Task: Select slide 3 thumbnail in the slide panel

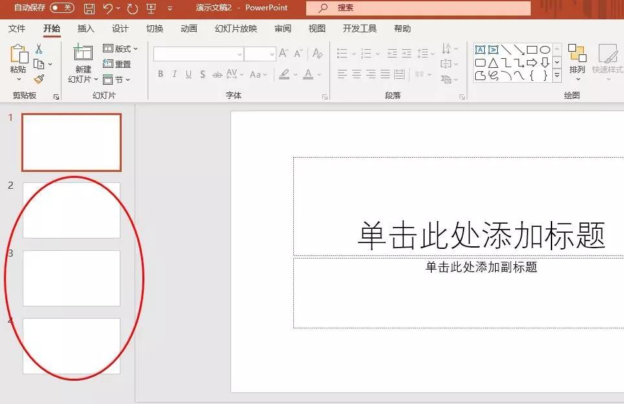Action: 71,278
